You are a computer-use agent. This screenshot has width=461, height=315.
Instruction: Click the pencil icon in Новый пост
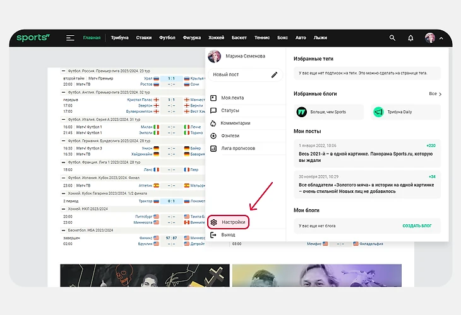click(x=274, y=74)
